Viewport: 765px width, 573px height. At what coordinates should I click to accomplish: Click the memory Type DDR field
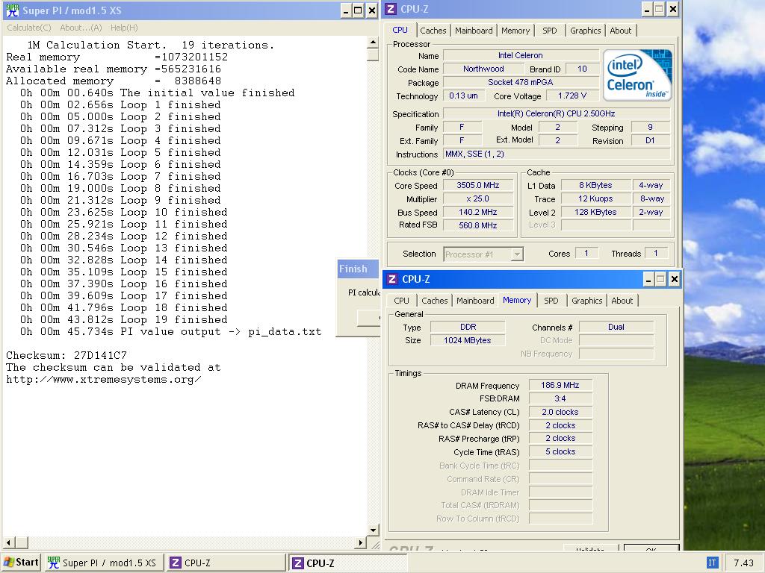click(x=468, y=327)
